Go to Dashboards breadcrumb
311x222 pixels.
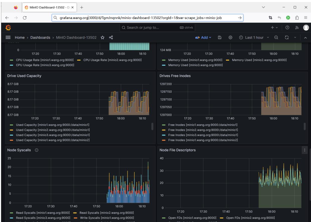(41, 38)
